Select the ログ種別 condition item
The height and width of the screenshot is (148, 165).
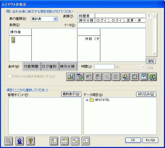coord(50,67)
